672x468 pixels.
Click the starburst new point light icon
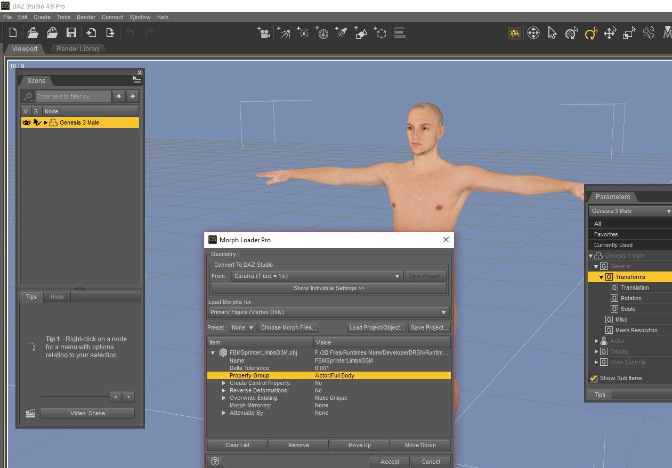coord(303,33)
